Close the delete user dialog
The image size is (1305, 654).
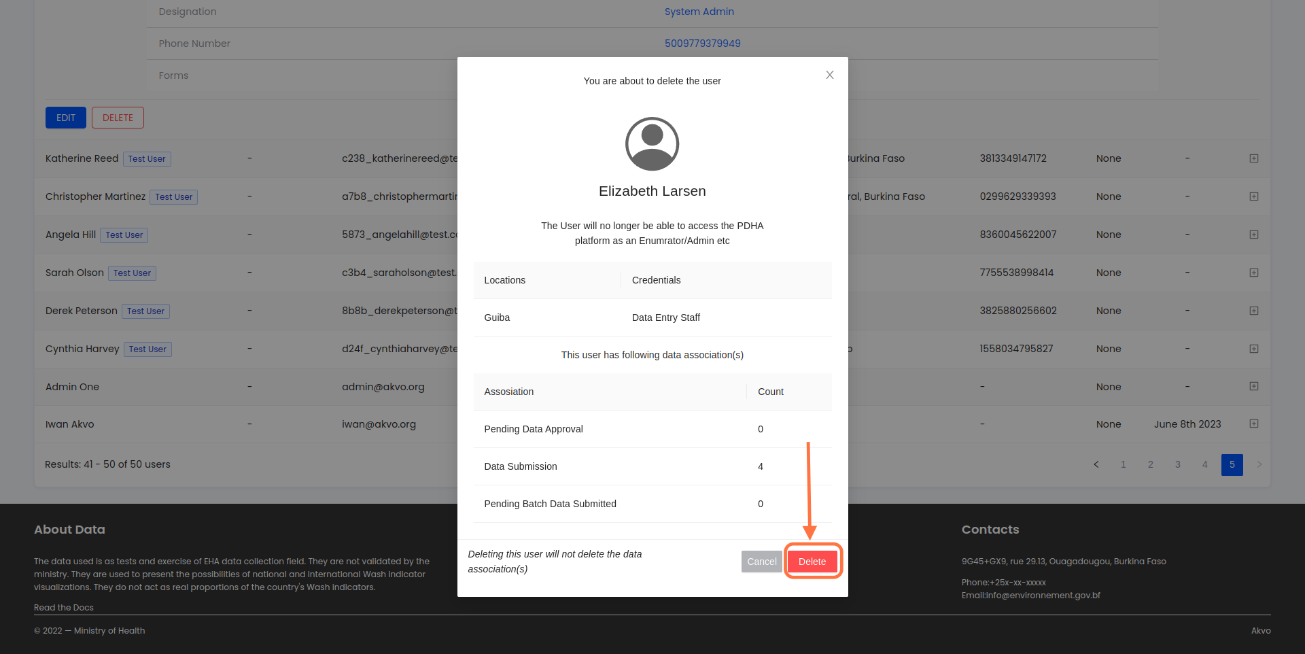click(x=829, y=75)
